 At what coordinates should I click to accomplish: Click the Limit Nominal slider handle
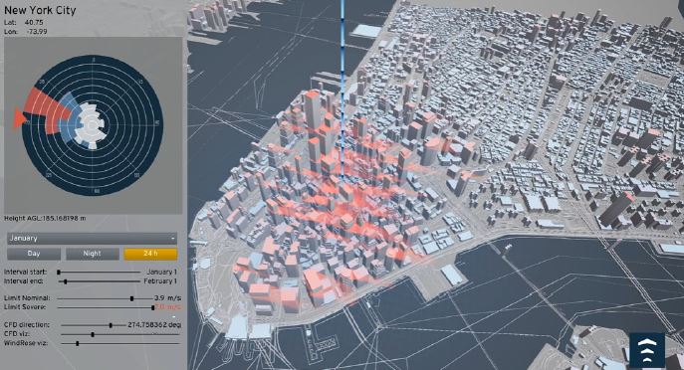tap(131, 298)
